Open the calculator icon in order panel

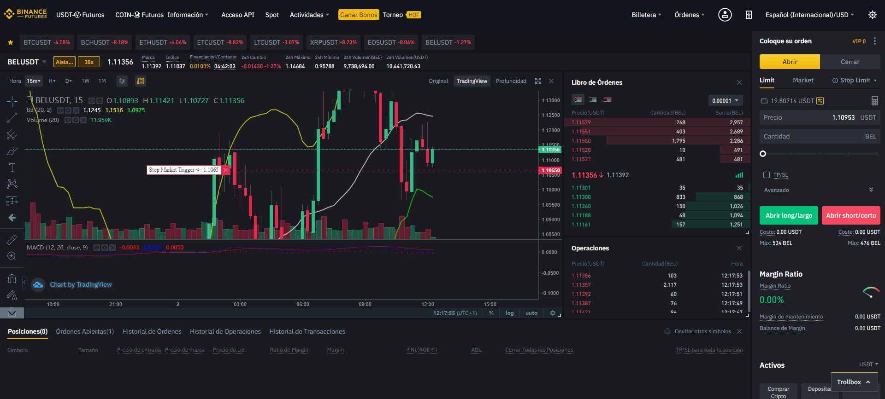click(875, 101)
